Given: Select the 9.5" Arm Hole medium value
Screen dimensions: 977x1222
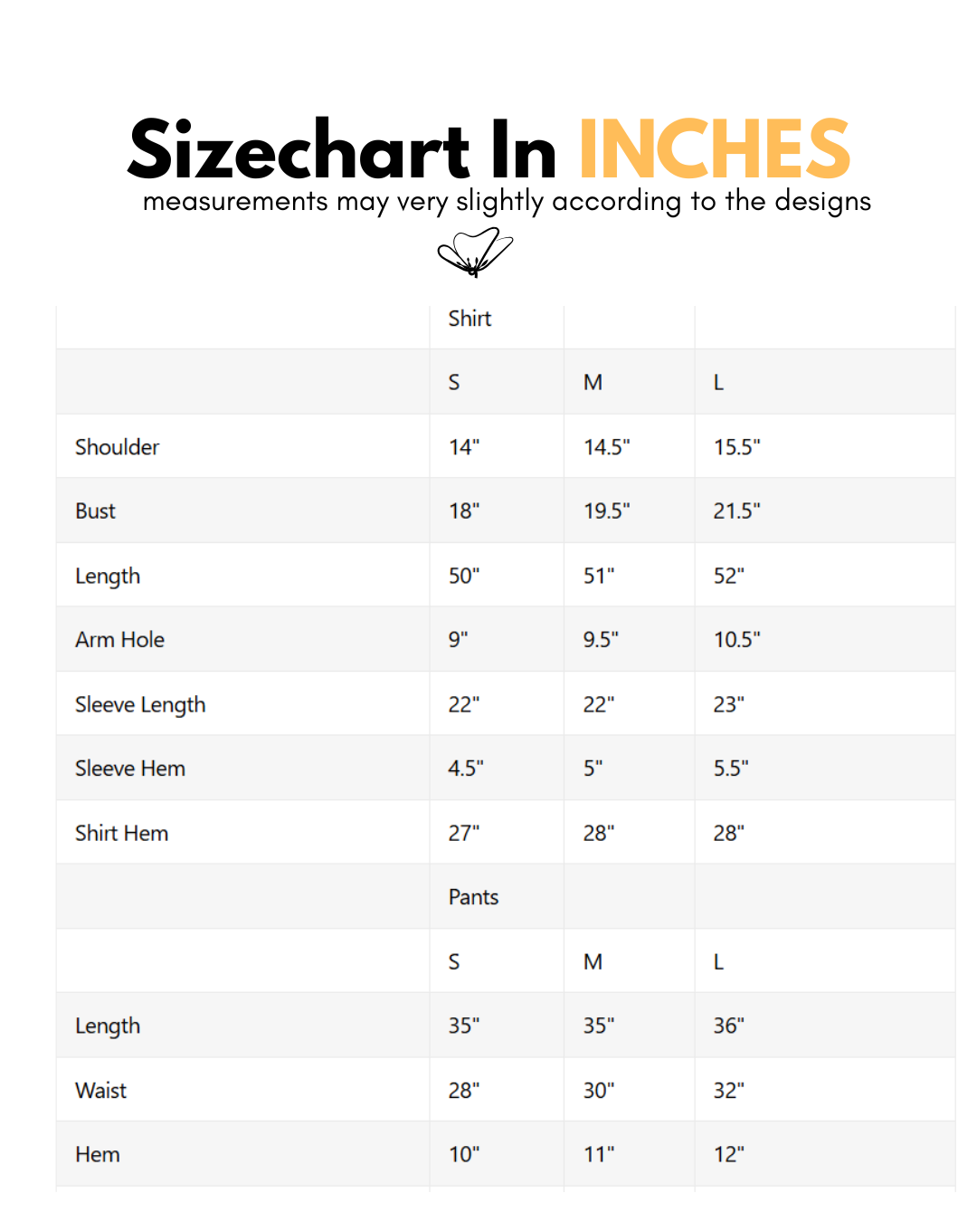Looking at the screenshot, I should click(601, 640).
